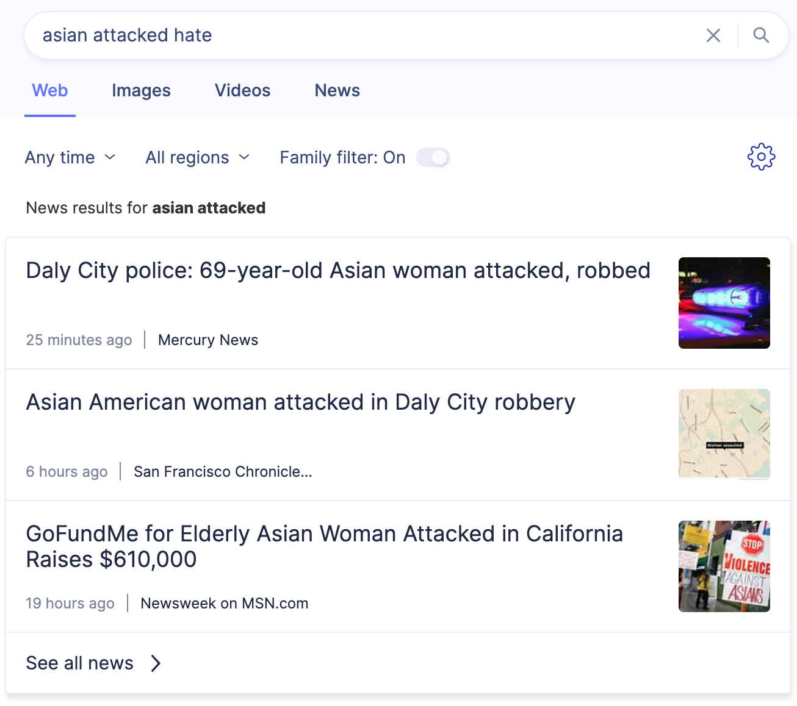
Task: Click the police lights thumbnail image
Action: click(724, 303)
